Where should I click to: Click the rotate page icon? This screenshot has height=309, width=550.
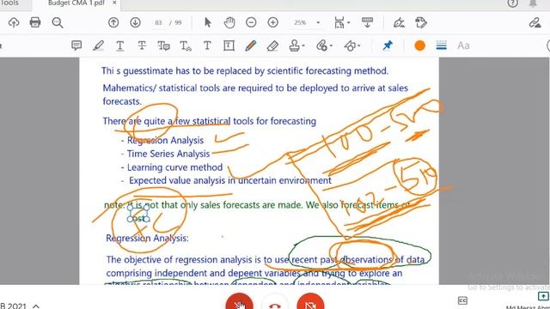tap(420, 23)
